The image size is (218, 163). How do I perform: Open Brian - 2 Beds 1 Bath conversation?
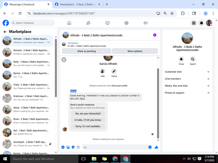pos(27,121)
